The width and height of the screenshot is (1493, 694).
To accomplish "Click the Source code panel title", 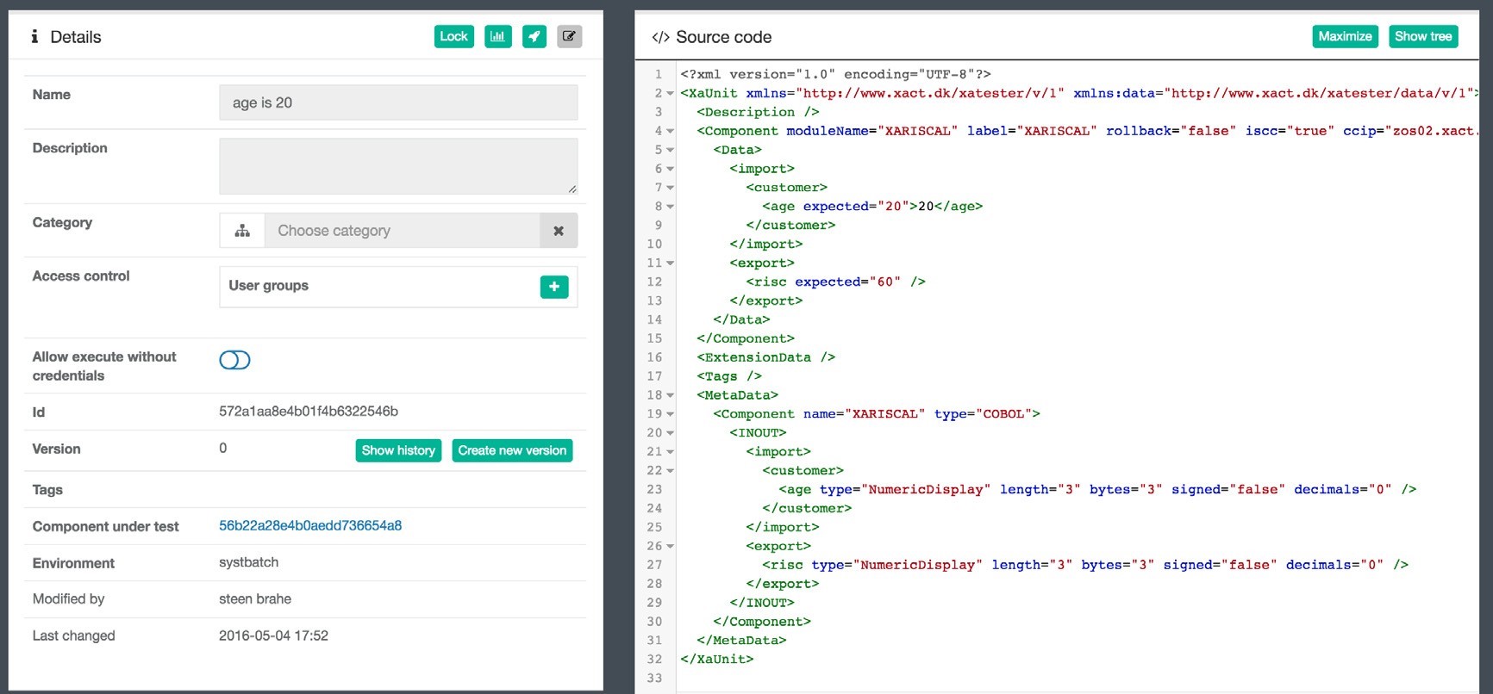I will (x=723, y=37).
